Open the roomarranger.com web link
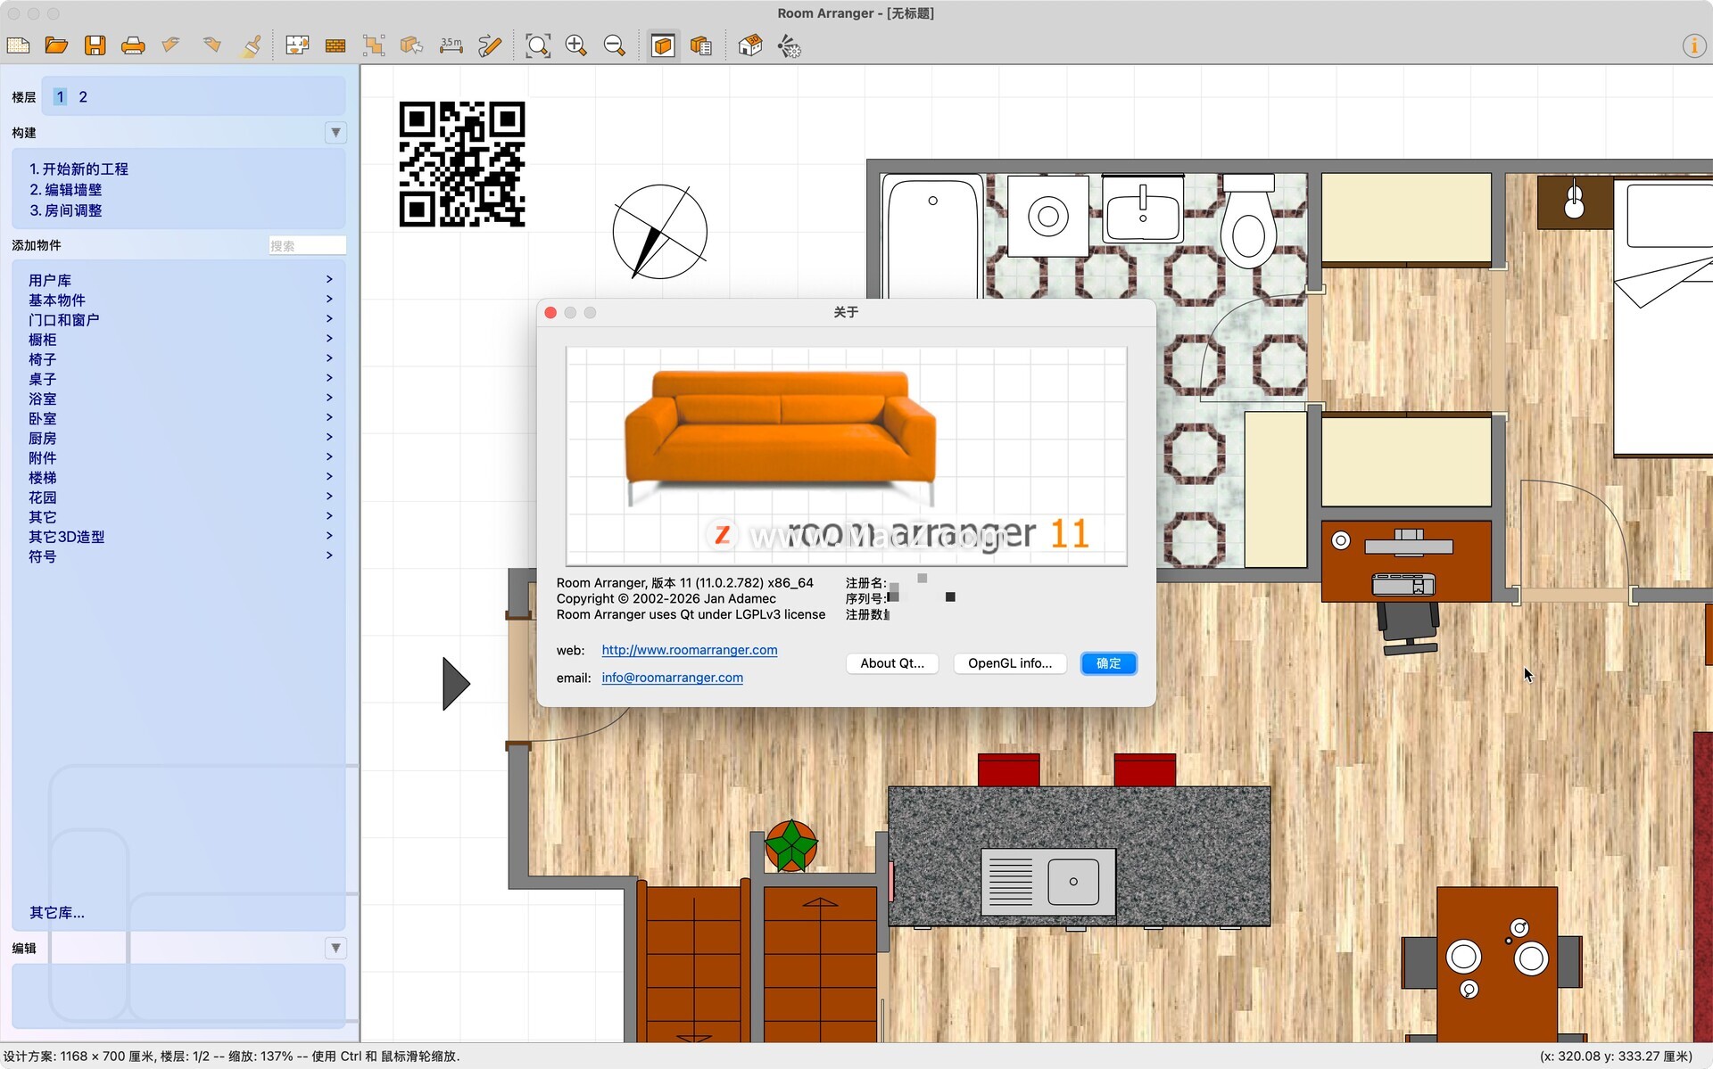 coord(690,650)
